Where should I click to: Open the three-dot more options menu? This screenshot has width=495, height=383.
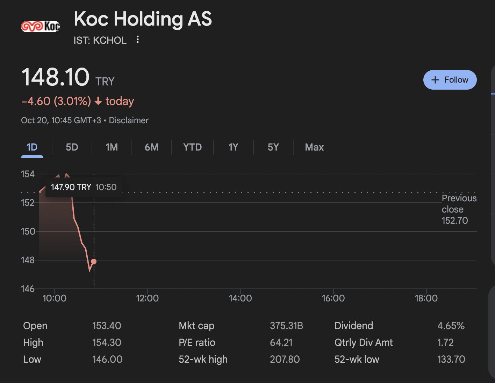tap(138, 40)
